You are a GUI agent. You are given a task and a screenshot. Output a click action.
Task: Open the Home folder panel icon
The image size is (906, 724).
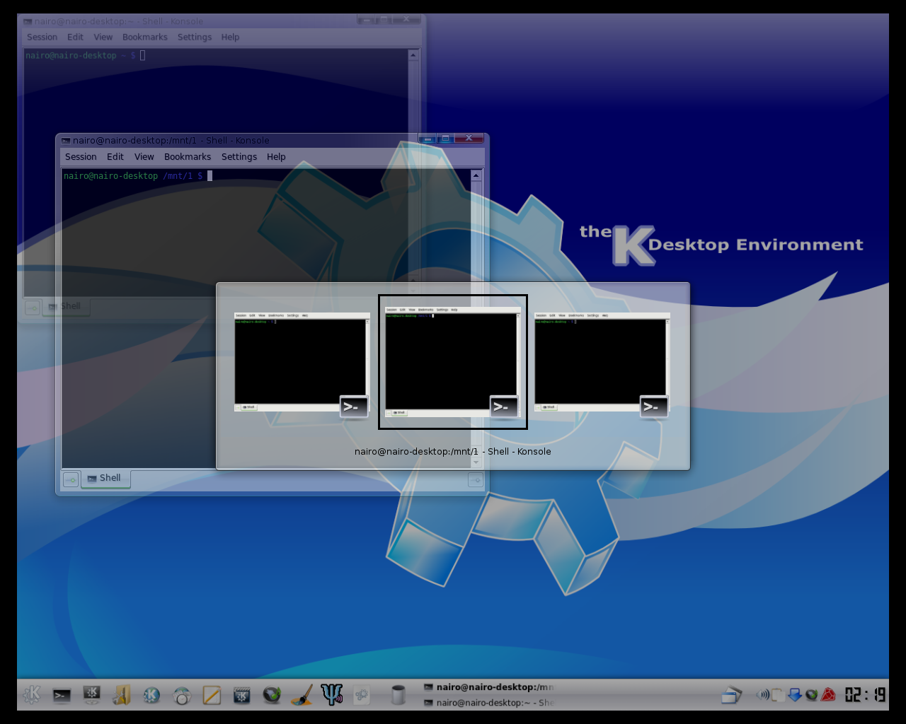click(121, 696)
